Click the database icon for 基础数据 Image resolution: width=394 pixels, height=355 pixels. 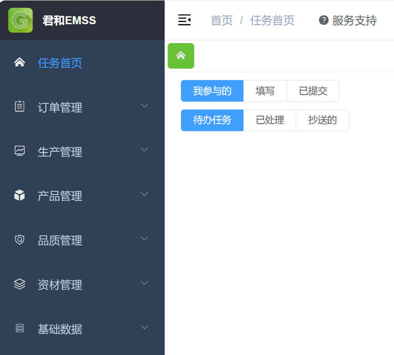point(19,329)
